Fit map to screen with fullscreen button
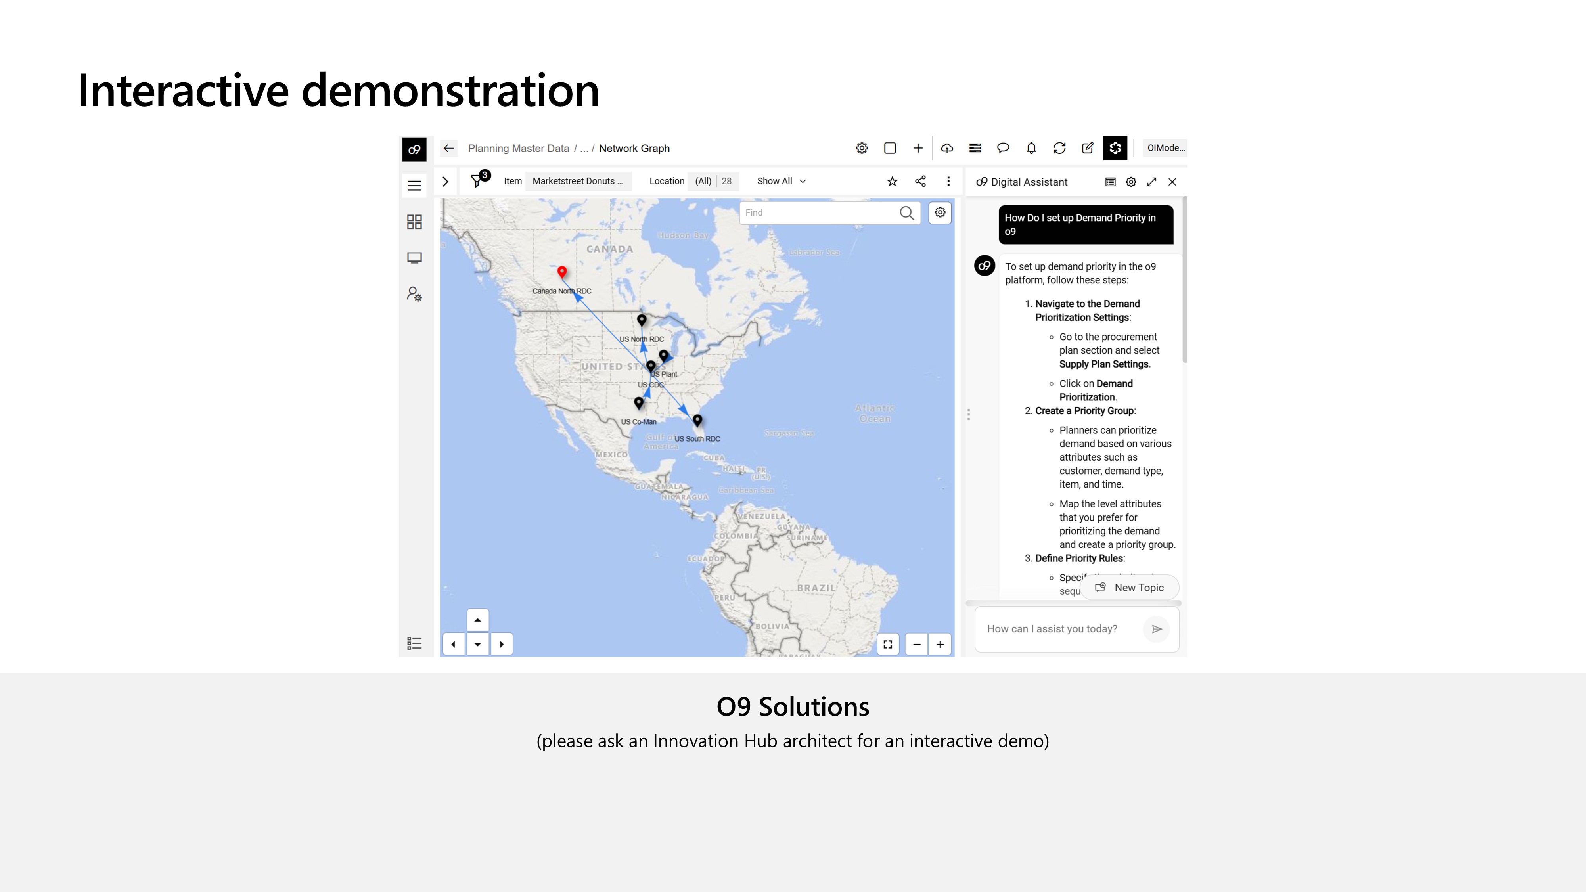Screen dimensions: 1586x892 (x=888, y=644)
